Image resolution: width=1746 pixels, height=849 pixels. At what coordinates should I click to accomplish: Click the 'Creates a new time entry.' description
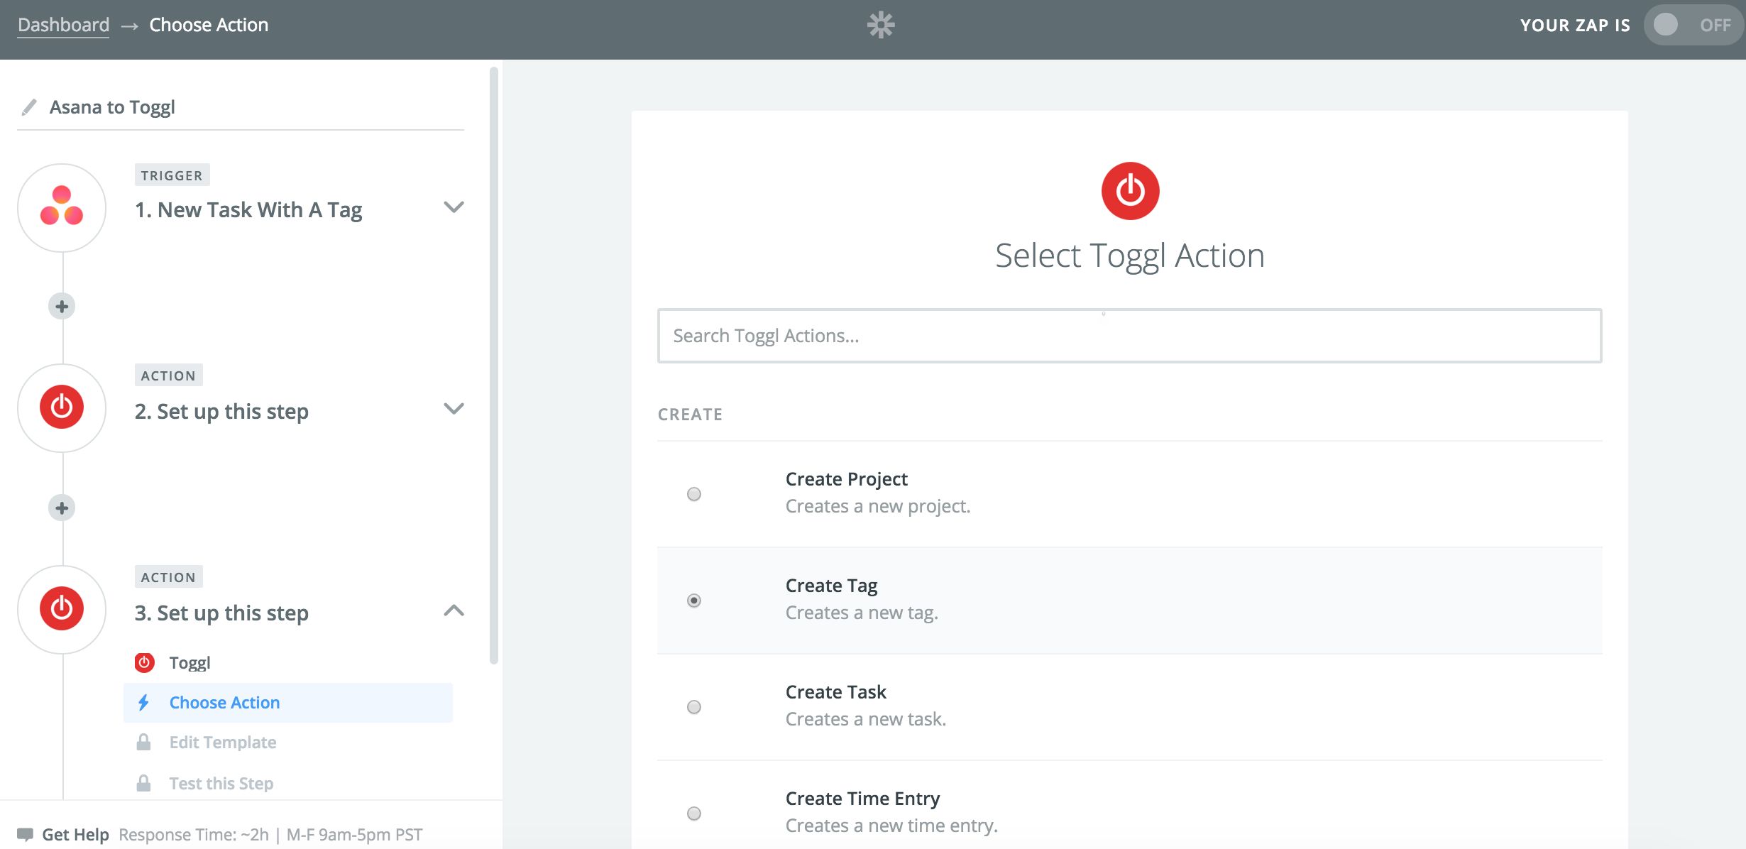click(891, 826)
